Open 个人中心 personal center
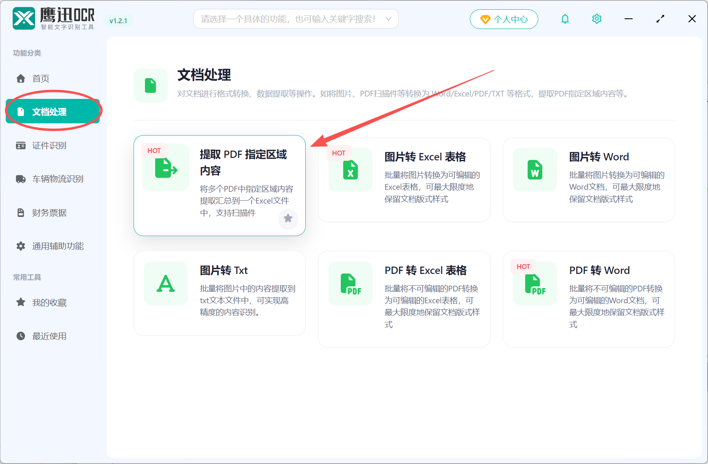Screen dimensions: 708x464 click(504, 19)
